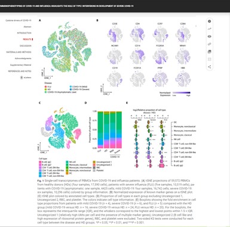230x227 pixels.
Task: Click the article title in the header bar
Action: pos(67,6)
